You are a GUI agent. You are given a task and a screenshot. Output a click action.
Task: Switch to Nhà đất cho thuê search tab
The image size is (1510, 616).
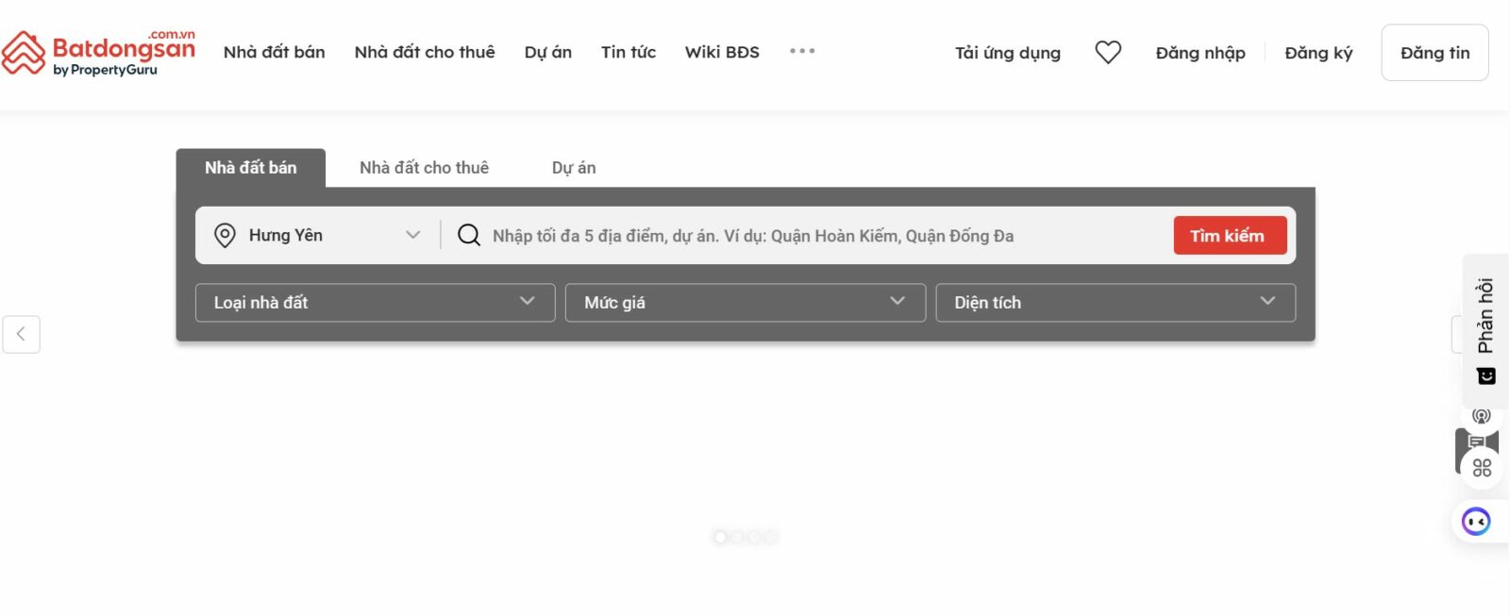coord(424,168)
